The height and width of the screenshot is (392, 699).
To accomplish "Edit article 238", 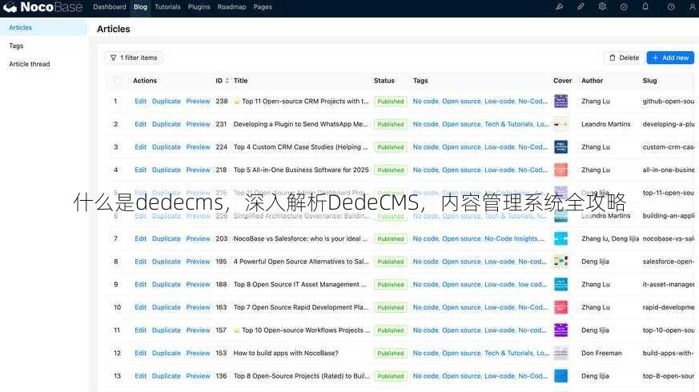I will point(140,101).
